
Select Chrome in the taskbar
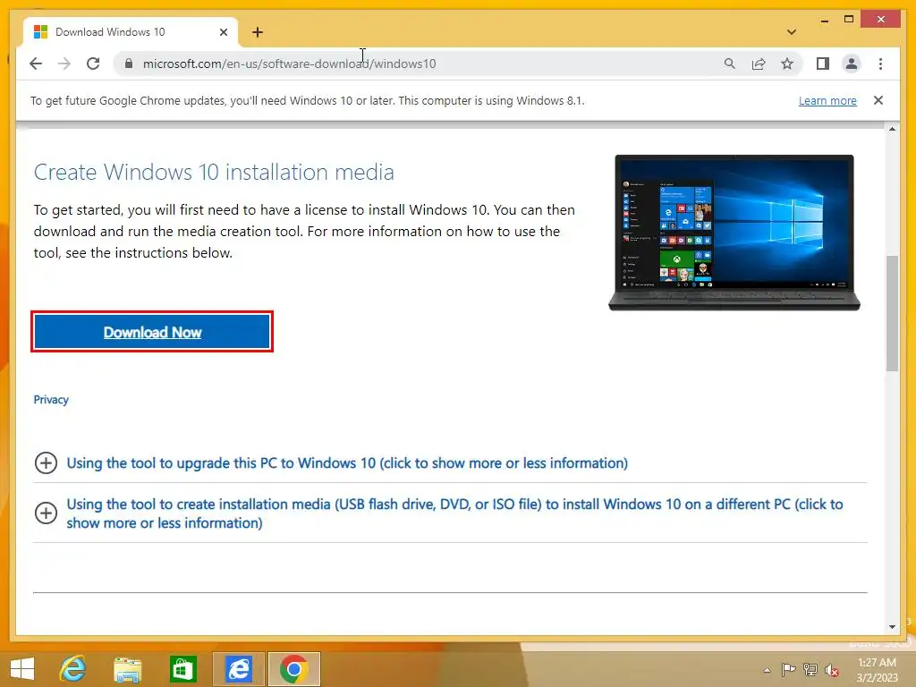pyautogui.click(x=293, y=669)
